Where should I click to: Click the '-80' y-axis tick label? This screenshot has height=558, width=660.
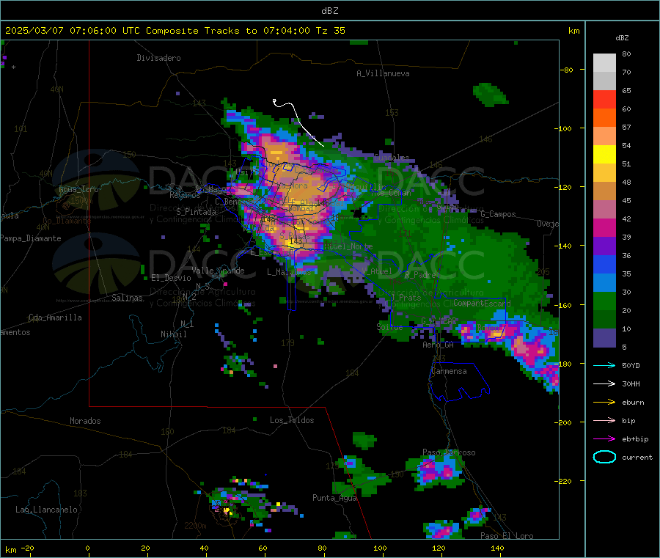tap(566, 70)
